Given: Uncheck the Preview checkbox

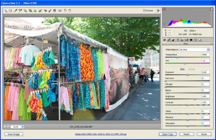Looking at the screenshot, I should pyautogui.click(x=144, y=10).
